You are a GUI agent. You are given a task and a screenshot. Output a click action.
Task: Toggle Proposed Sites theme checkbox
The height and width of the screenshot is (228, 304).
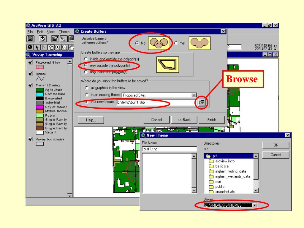31,62
